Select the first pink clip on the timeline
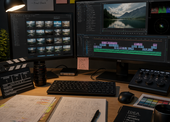 [109, 43]
